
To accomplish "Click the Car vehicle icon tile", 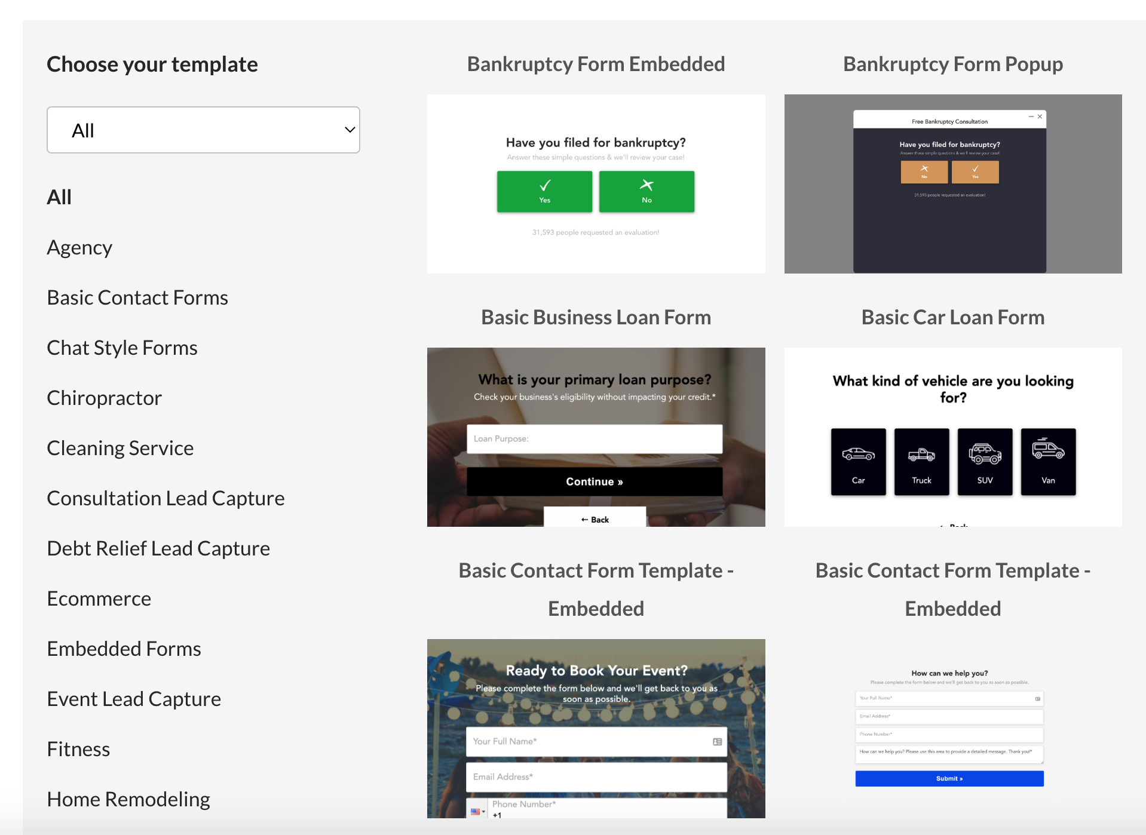I will [858, 462].
